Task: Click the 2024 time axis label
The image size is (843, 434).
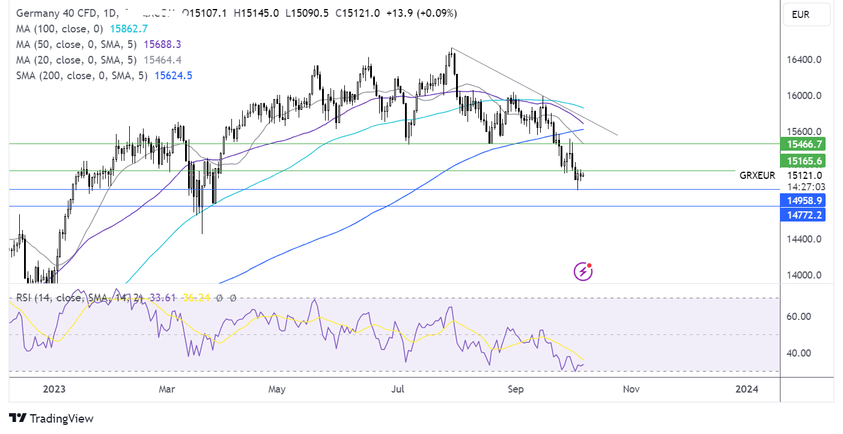Action: click(x=747, y=389)
